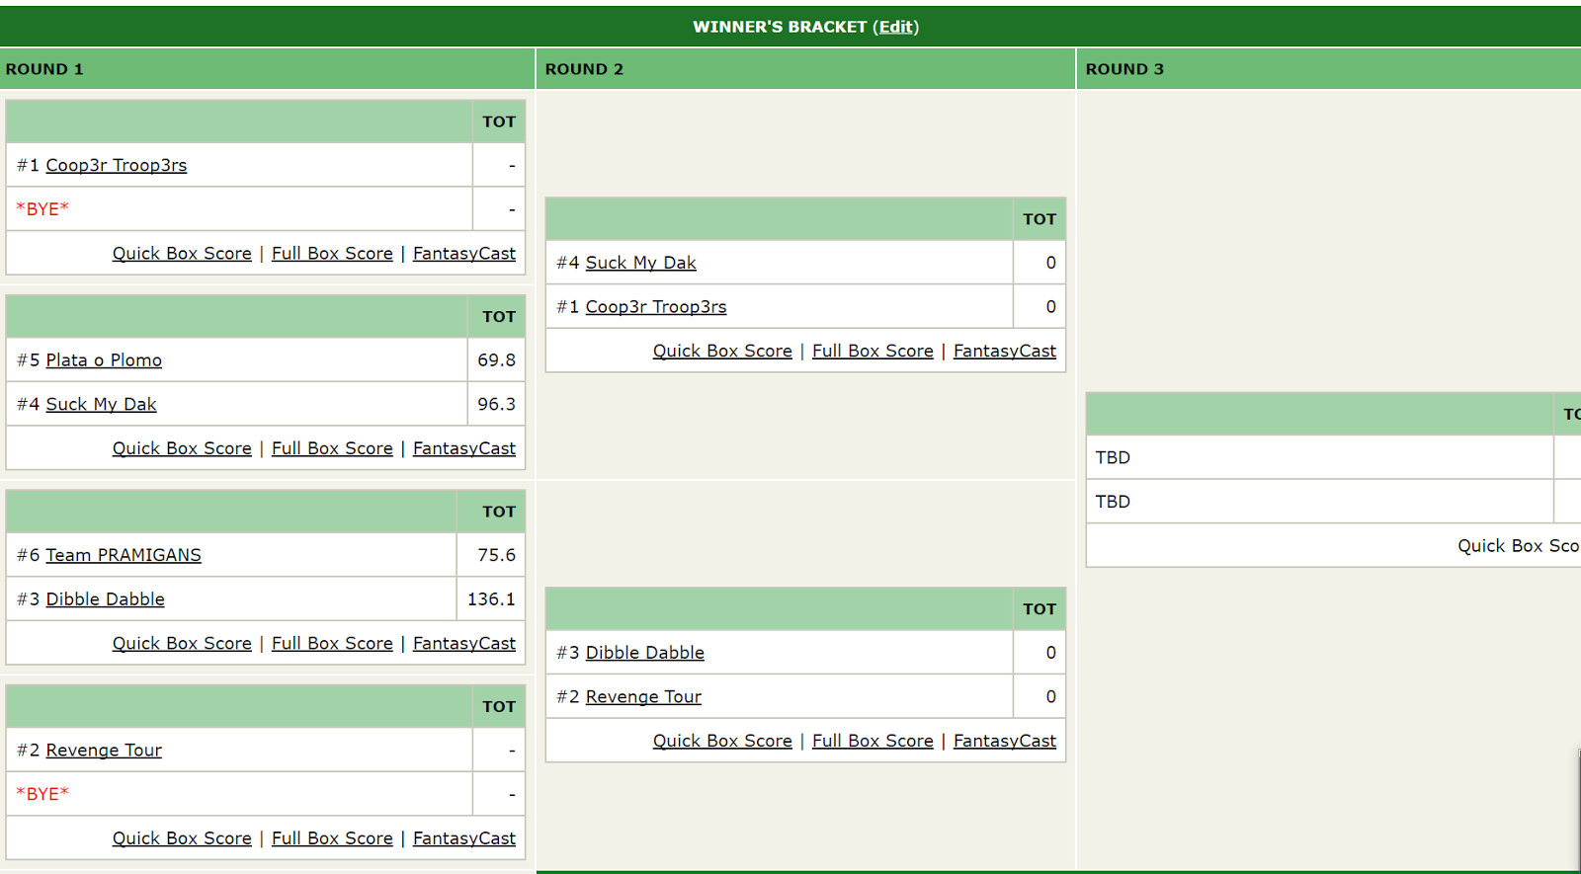Open FantasyCast for Round 2 Suck My Dak matchup
Screen dimensions: 1581x874
(1004, 352)
